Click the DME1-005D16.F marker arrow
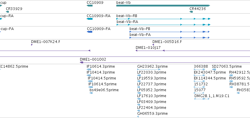250x118 pixels. (153, 45)
